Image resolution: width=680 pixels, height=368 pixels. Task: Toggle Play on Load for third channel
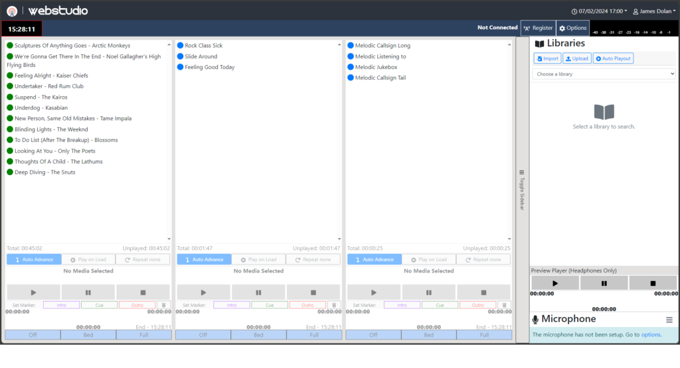point(430,260)
